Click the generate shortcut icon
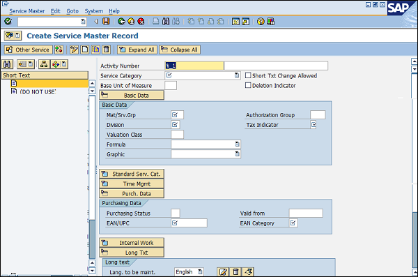The image size is (418, 277). pos(245,22)
